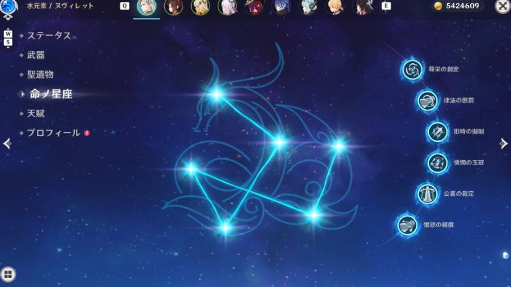This screenshot has height=287, width=511.
Task: Click the gold Mora coin icon
Action: click(438, 6)
